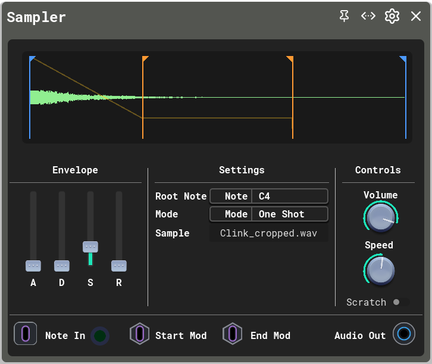The image size is (432, 364).
Task: Click the Audio Out label
Action: point(360,335)
